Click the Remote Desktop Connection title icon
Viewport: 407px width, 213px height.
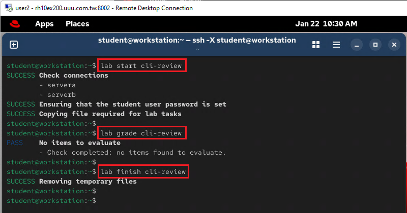tap(7, 8)
